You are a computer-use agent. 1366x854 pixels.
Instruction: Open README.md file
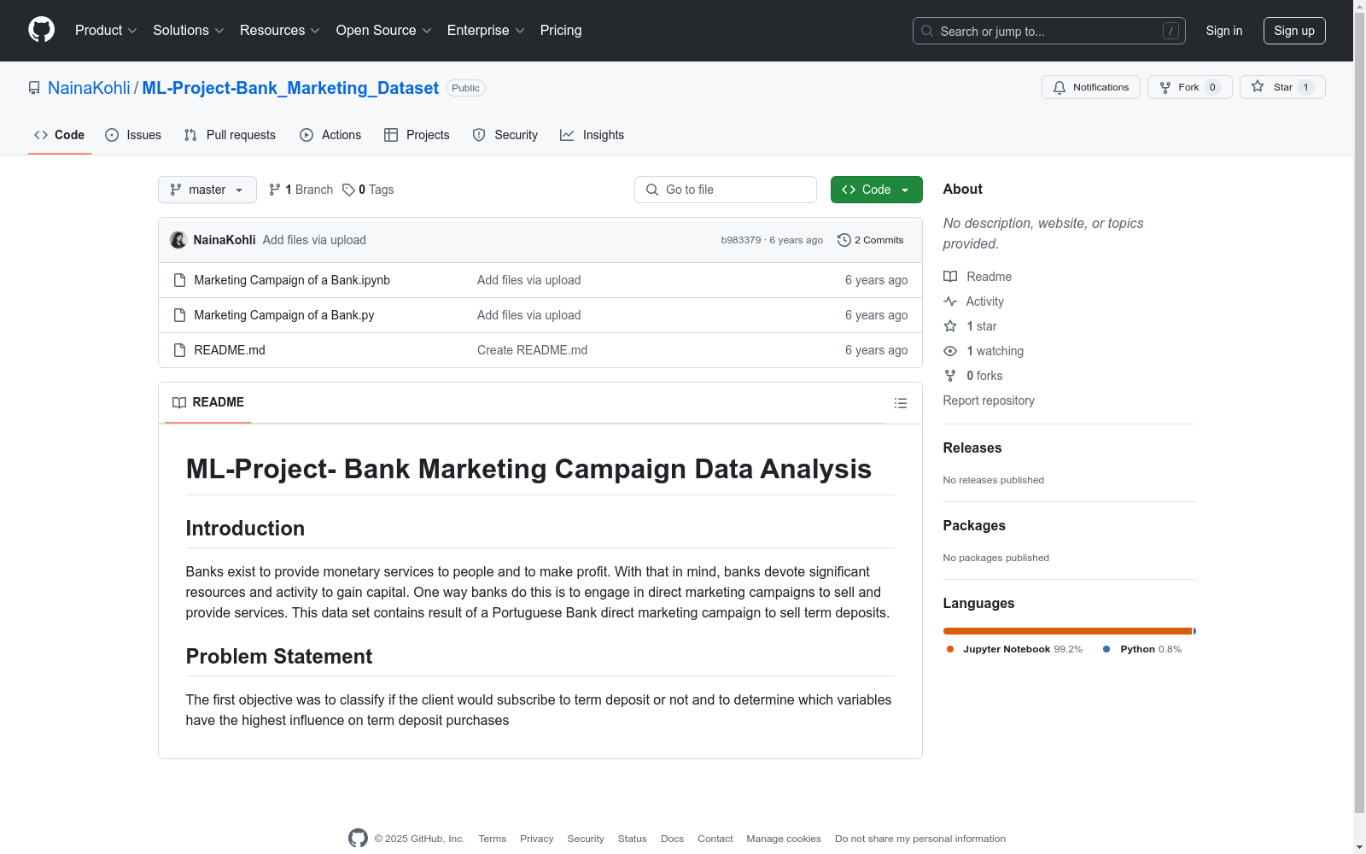click(x=230, y=350)
